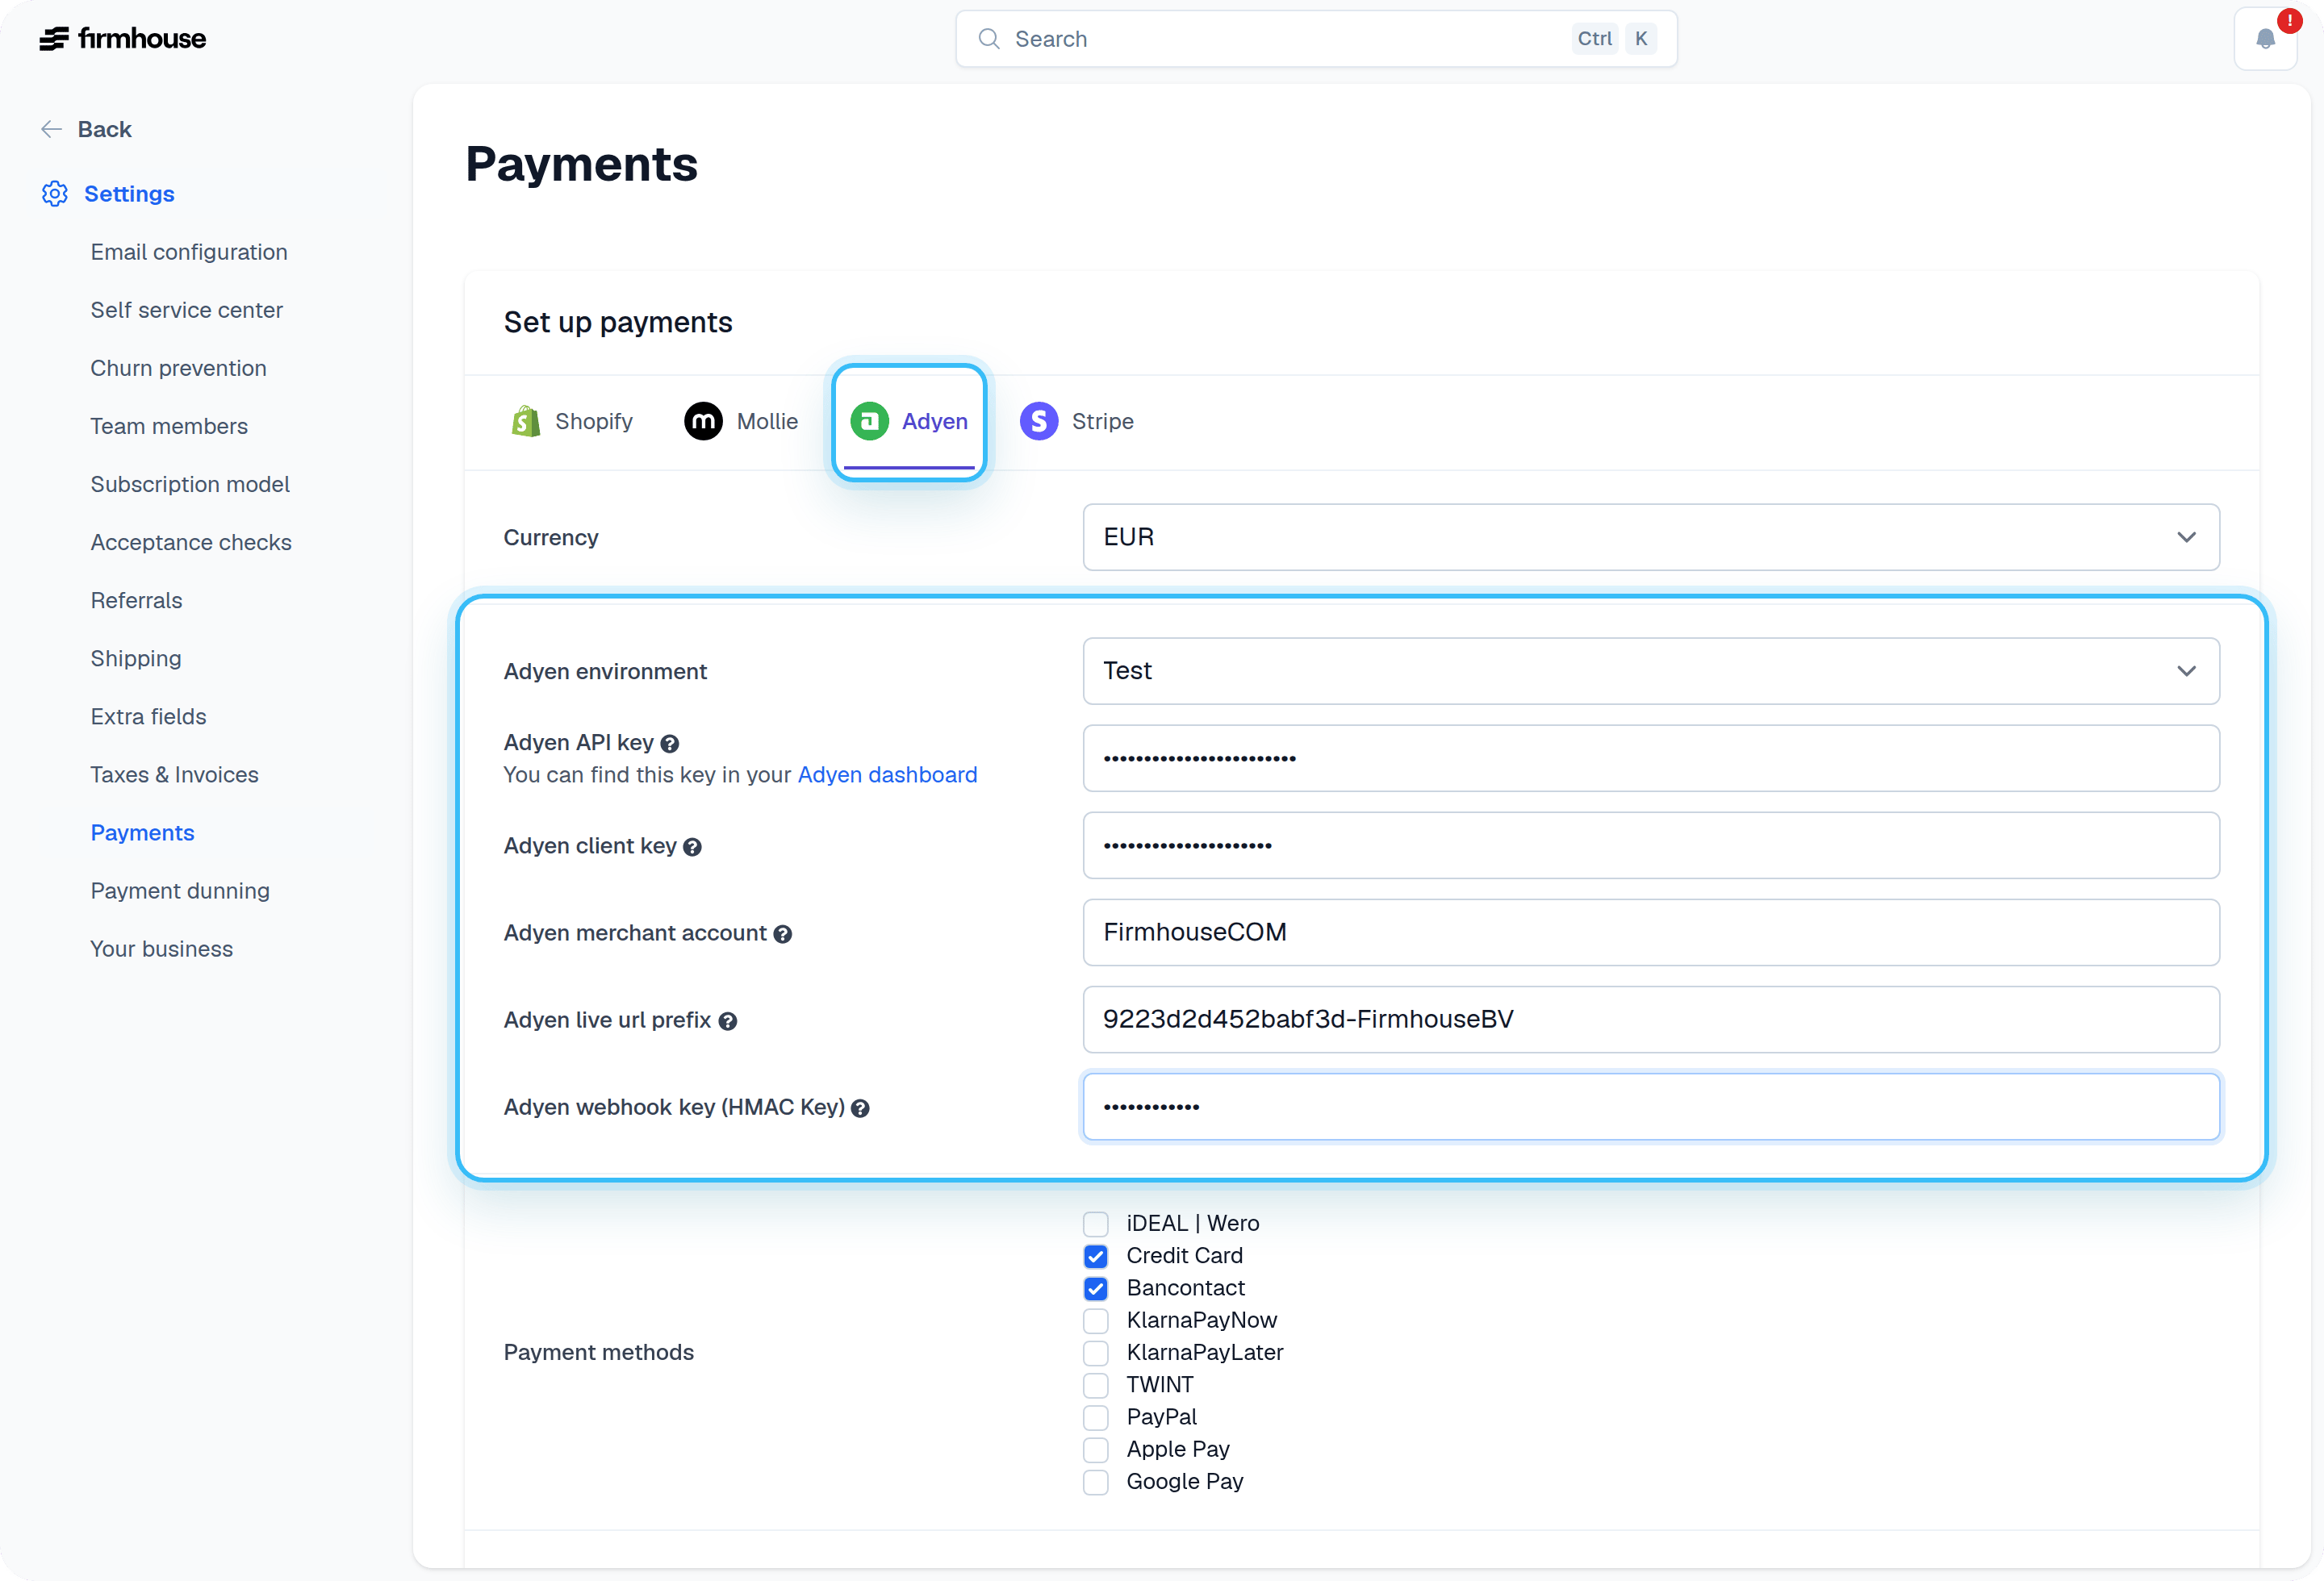Viewport: 2324px width, 1581px height.
Task: Focus the Search input field
Action: click(x=1316, y=39)
